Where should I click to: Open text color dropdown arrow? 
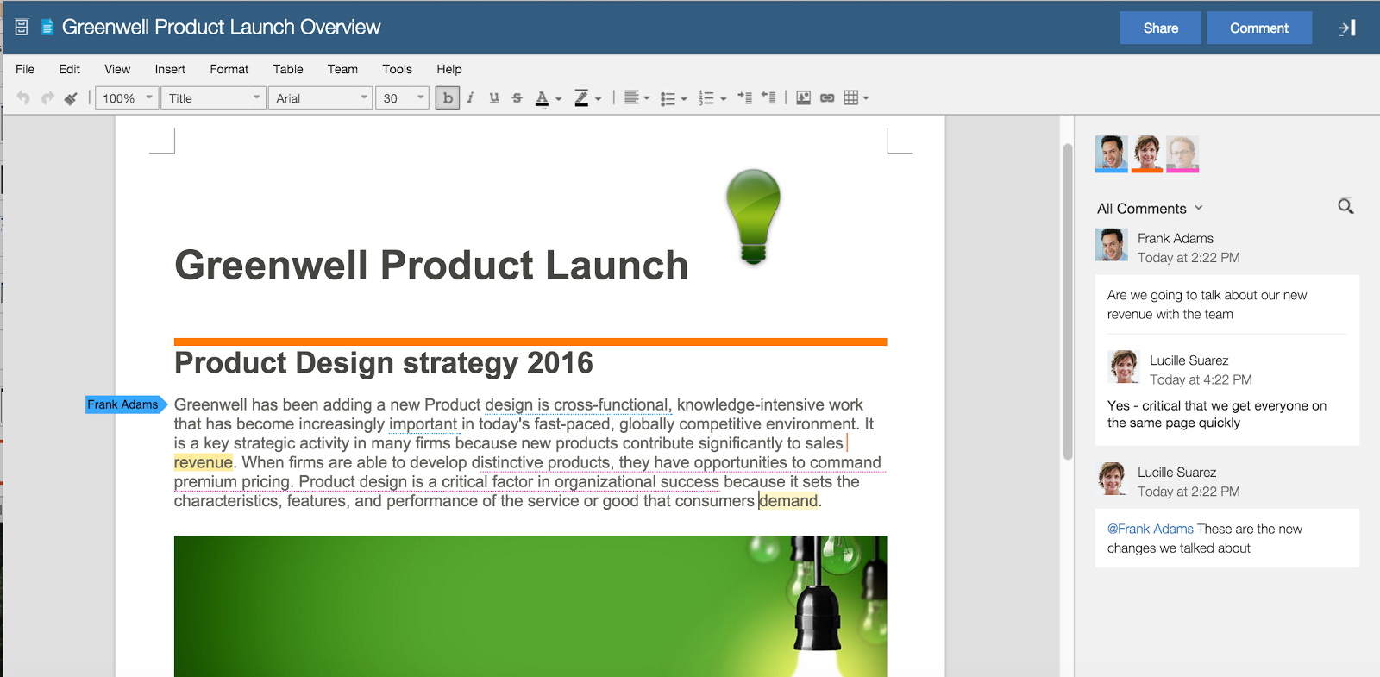(558, 99)
